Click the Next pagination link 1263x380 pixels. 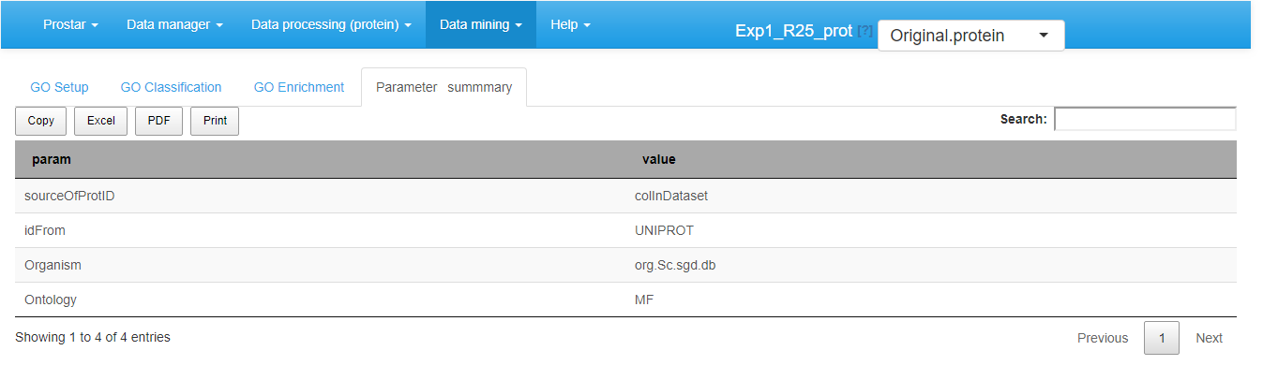coord(1209,338)
